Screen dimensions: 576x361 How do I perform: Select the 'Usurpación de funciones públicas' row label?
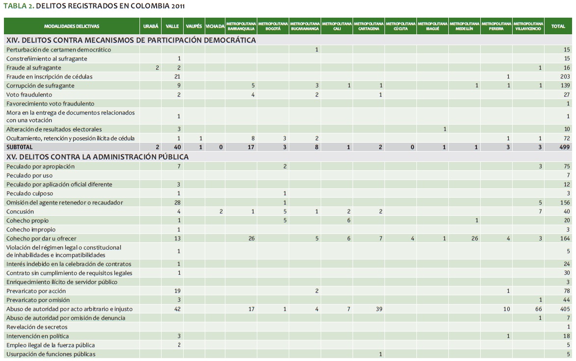click(x=51, y=354)
